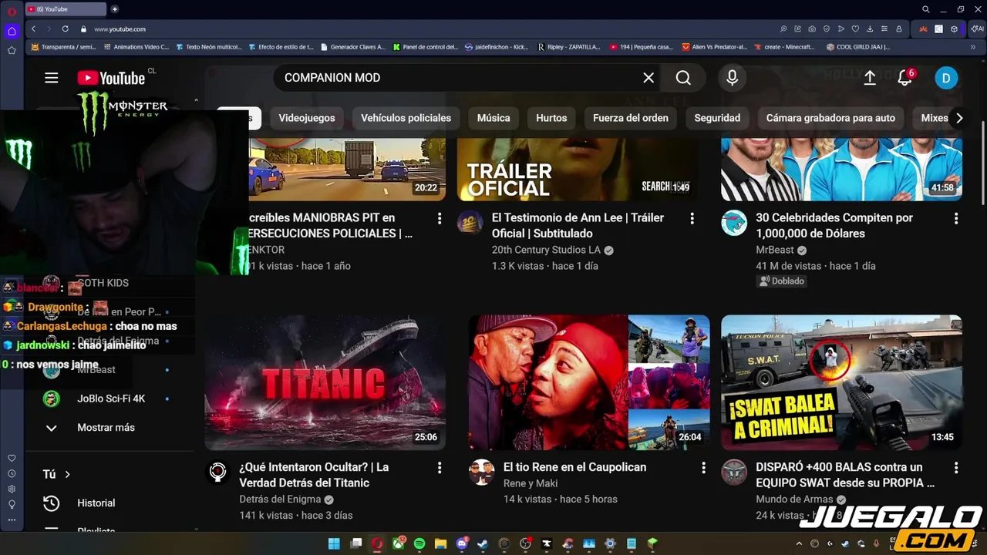Open bookmarks star in Opera sidebar
The image size is (987, 555).
[12, 50]
